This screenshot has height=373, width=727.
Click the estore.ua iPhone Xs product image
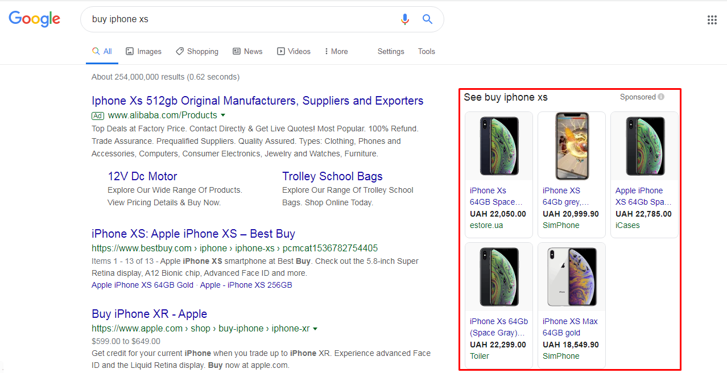499,146
